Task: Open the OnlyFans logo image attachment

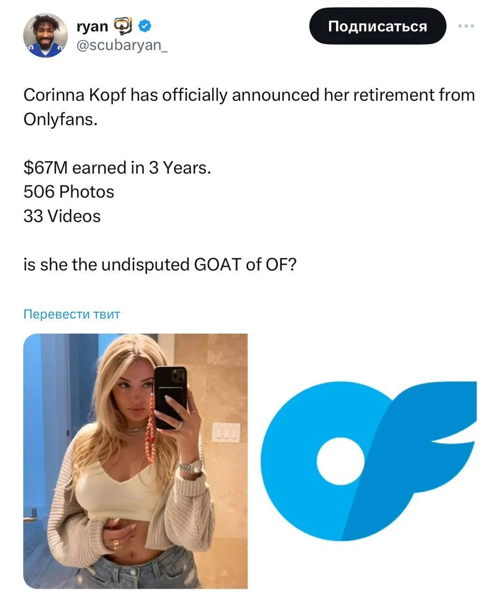Action: [x=368, y=461]
